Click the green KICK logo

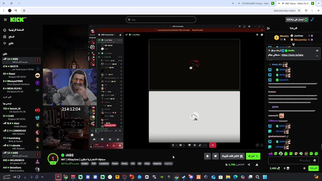click(x=18, y=20)
